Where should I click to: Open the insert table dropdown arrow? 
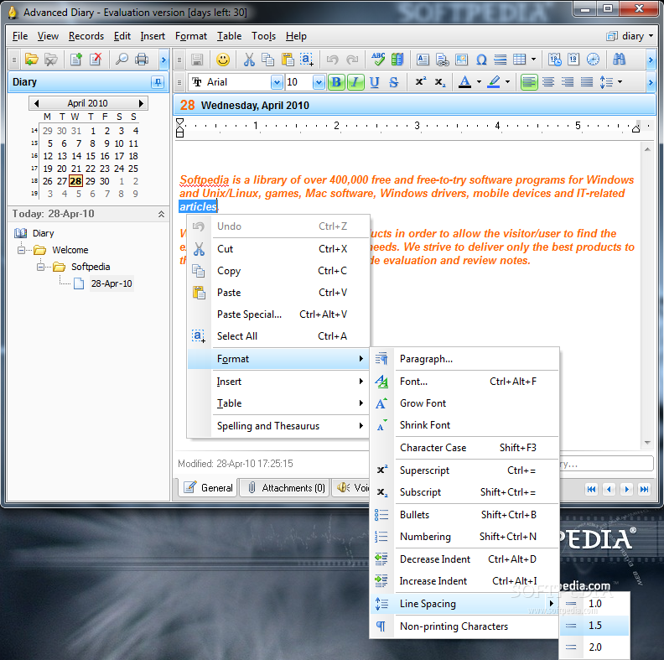[533, 60]
